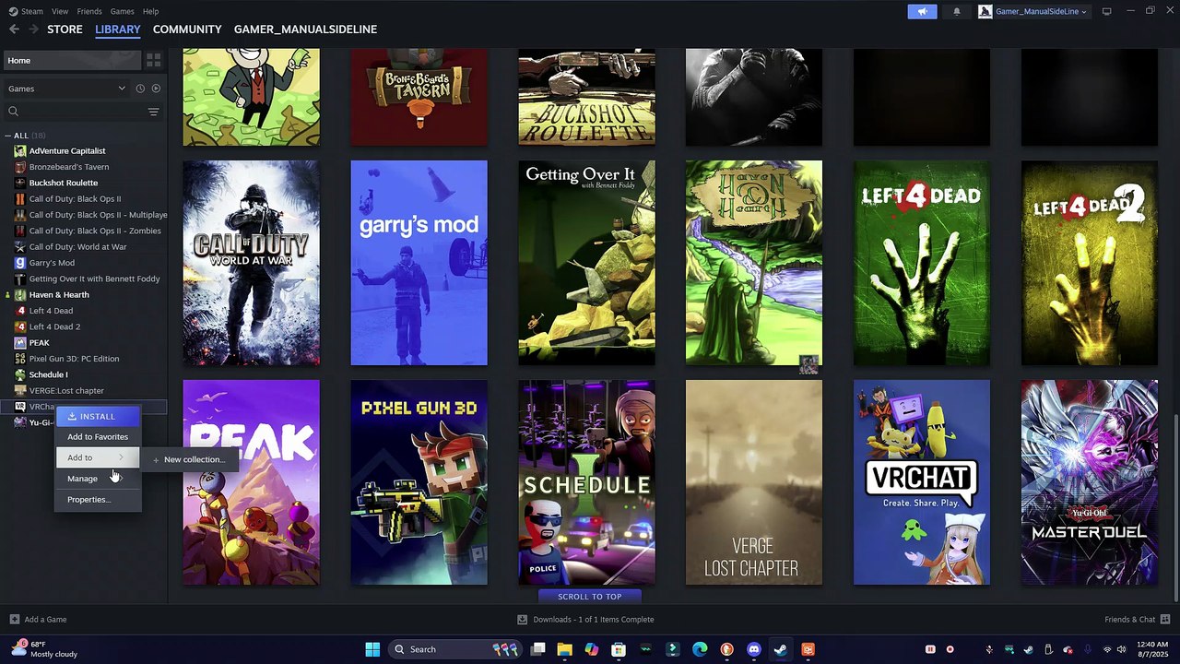Open Discord from the taskbar

754,649
